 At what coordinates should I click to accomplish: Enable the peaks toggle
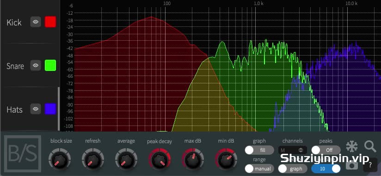point(326,150)
